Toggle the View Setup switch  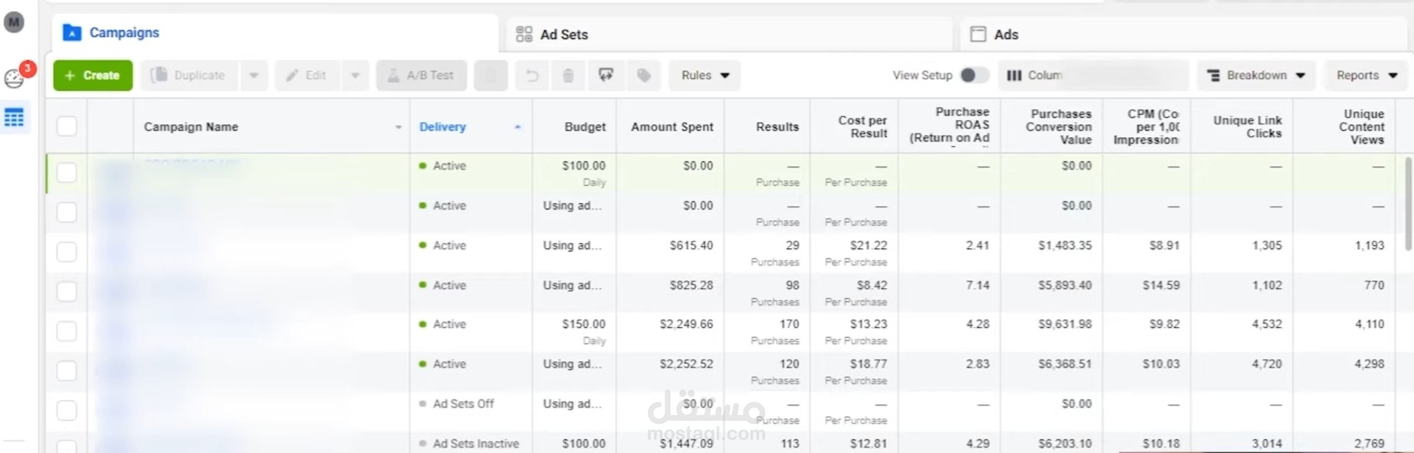pos(973,75)
